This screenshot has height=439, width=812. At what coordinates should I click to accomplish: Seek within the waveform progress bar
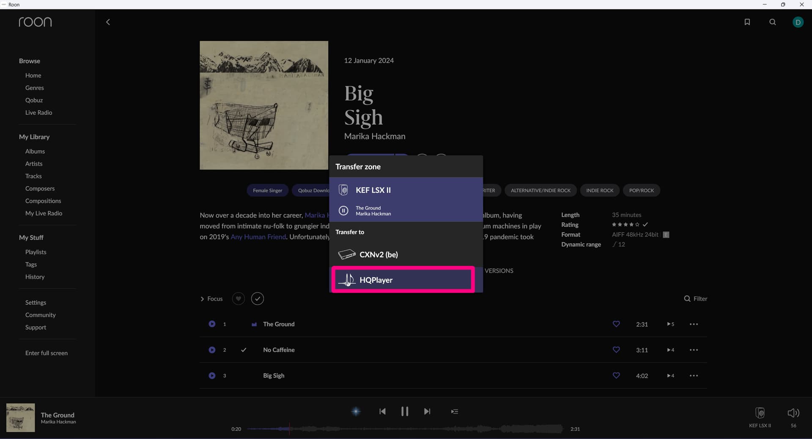pos(405,429)
